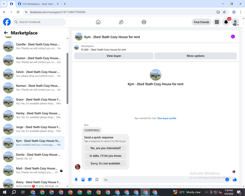Click the browser address bar URL
The height and width of the screenshot is (196, 245).
coord(57,12)
